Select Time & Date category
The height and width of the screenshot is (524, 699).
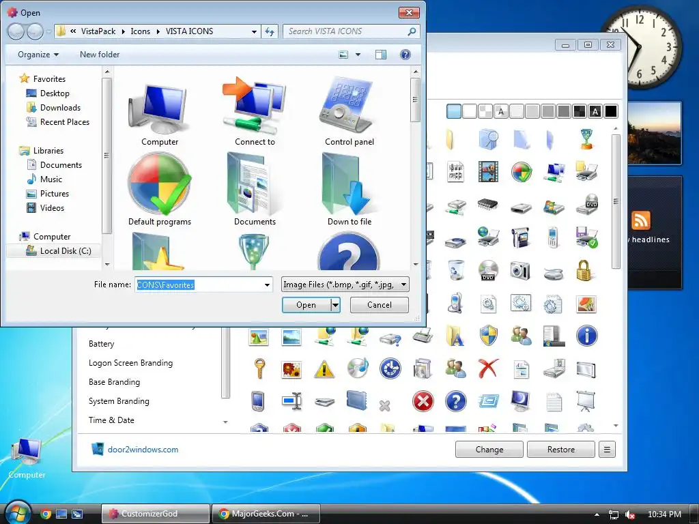point(111,420)
